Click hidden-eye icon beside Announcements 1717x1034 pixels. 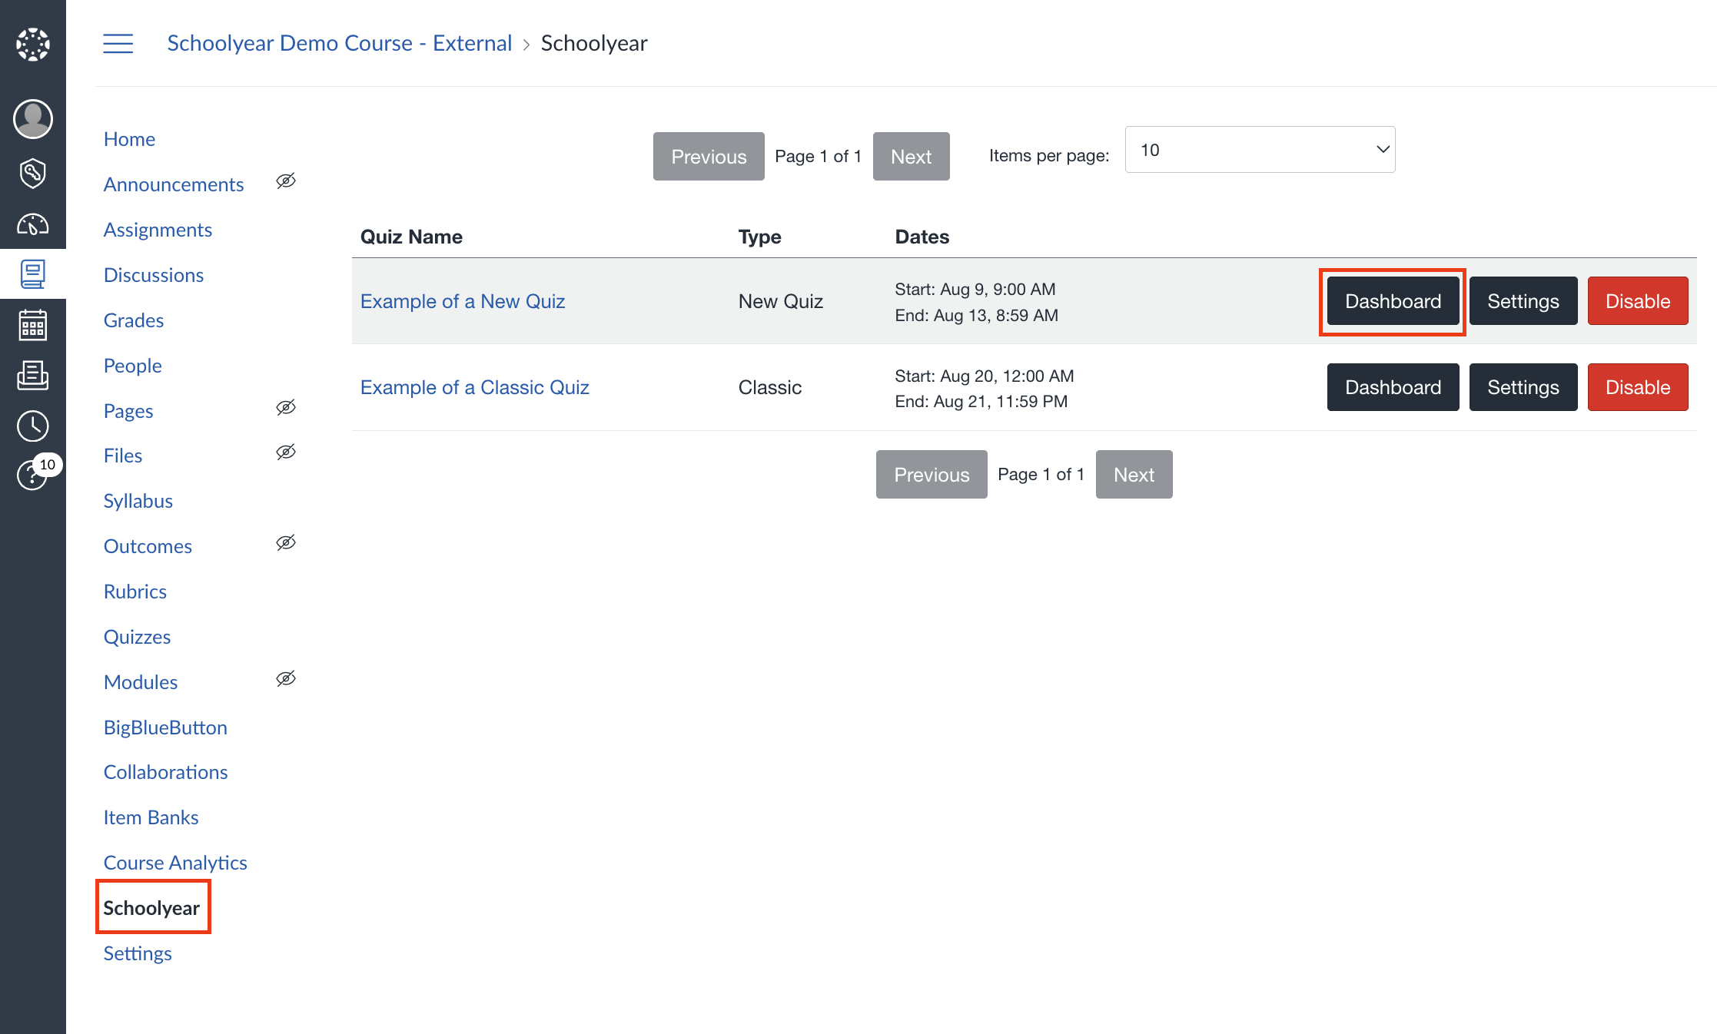click(286, 181)
